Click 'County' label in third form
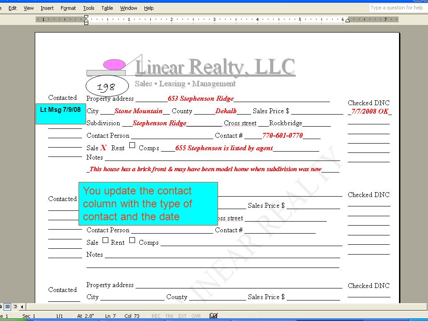The image size is (428, 321). [177, 297]
